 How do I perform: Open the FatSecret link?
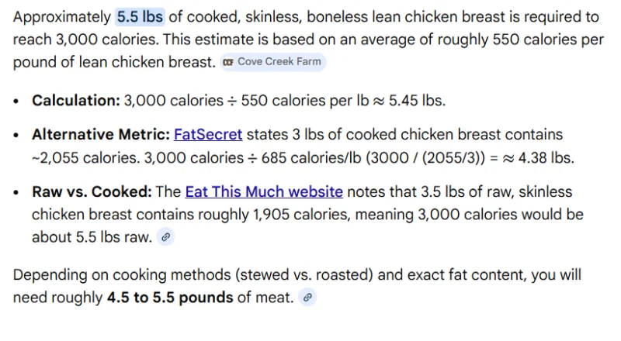coord(208,135)
